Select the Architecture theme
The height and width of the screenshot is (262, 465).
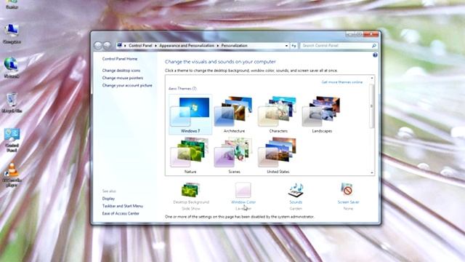click(234, 115)
